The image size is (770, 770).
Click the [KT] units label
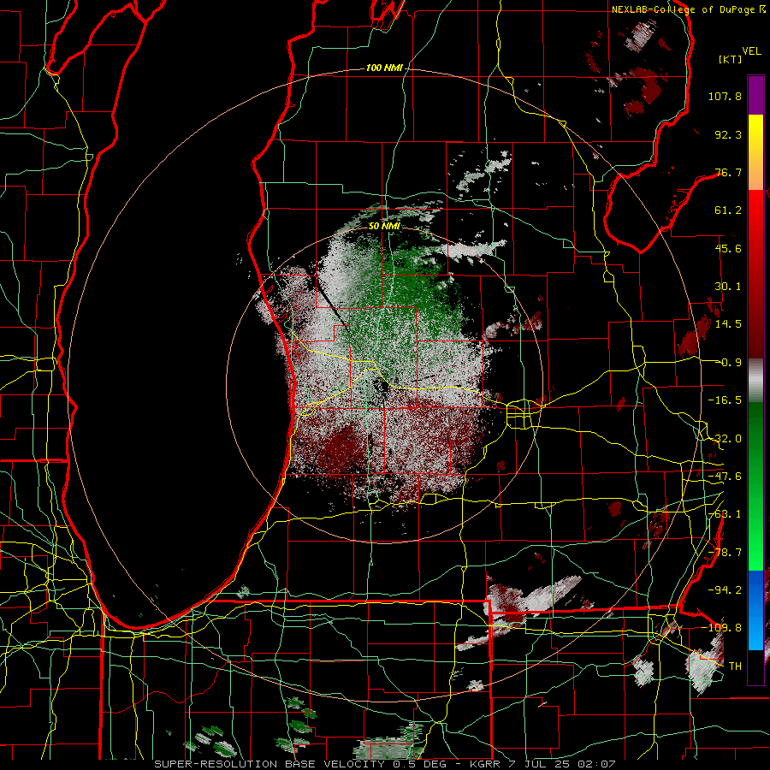[x=731, y=59]
